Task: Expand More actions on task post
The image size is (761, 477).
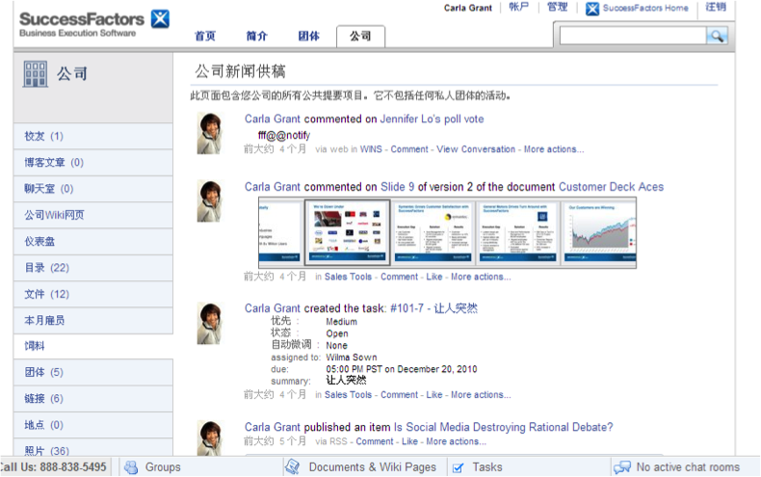Action: click(x=480, y=394)
